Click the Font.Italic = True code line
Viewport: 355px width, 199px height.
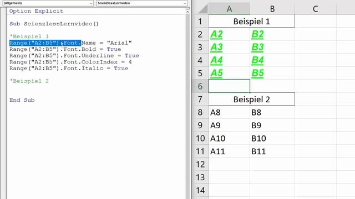tap(69, 68)
